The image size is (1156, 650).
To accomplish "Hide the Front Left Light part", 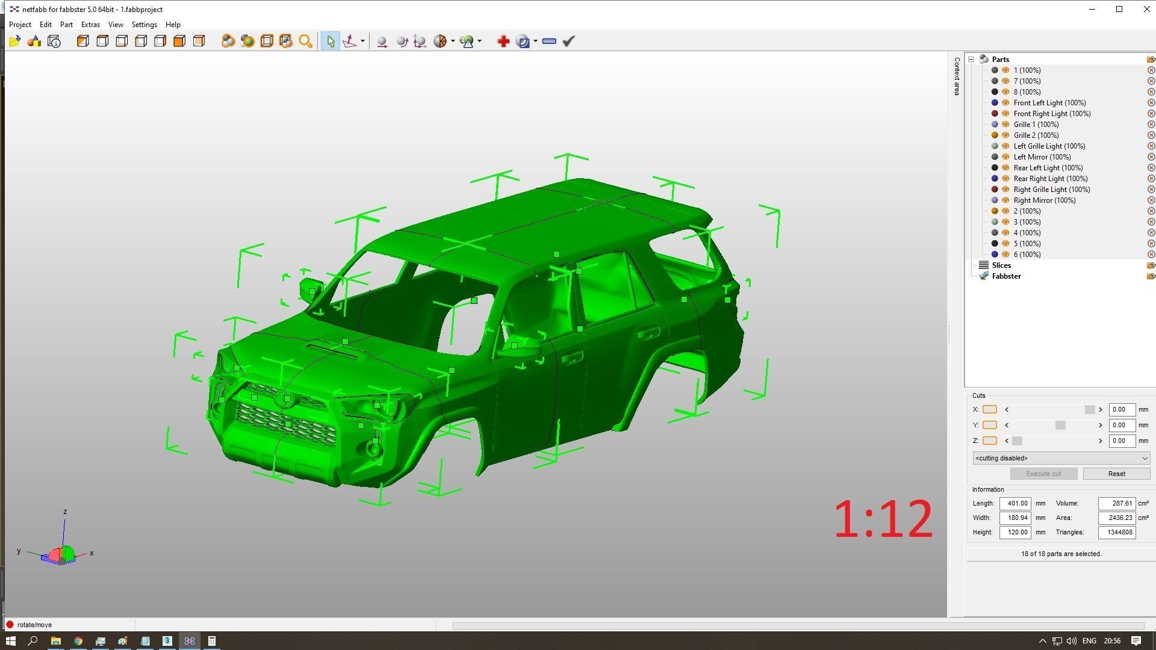I will [x=1005, y=103].
